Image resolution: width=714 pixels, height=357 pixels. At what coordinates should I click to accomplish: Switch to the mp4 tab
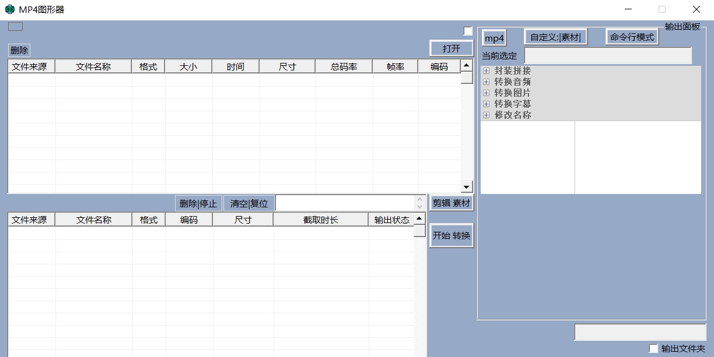click(x=494, y=38)
